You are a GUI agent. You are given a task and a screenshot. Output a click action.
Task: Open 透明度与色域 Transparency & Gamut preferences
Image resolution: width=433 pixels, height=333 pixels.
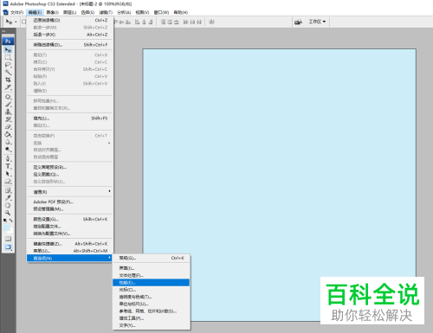pos(152,297)
